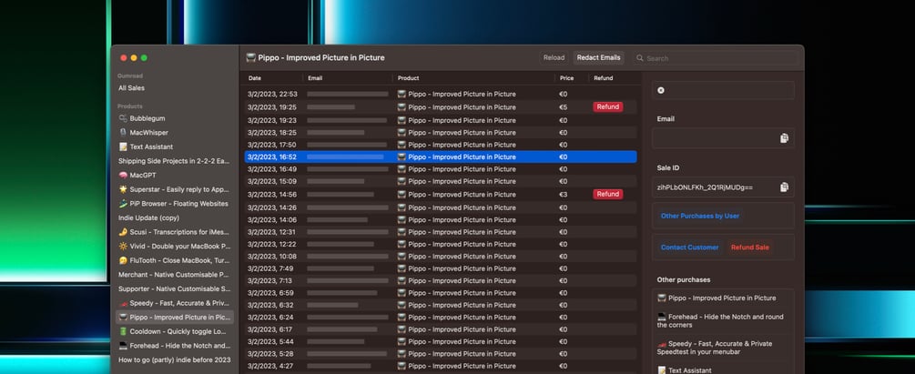The width and height of the screenshot is (915, 374).
Task: Select the MacWhisper icon in sidebar
Action: [x=123, y=133]
